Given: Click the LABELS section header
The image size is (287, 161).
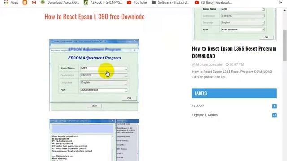Looking at the screenshot, I should (x=234, y=93).
